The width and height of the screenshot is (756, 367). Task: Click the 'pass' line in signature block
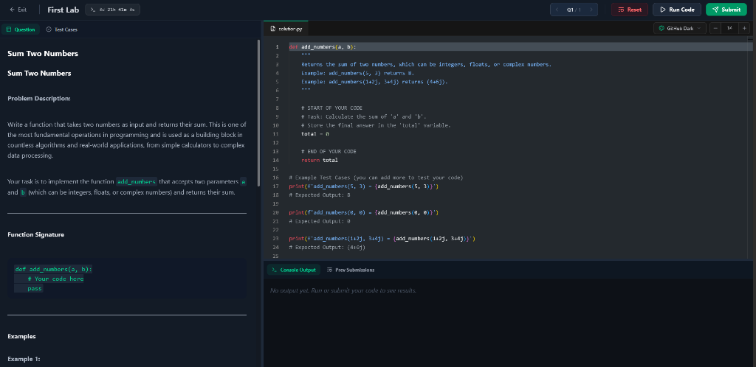coord(35,288)
